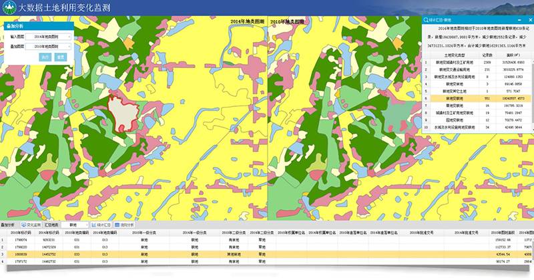Click the 变化监测 toolbar button
This screenshot has height=280, width=534.
pyautogui.click(x=32, y=225)
